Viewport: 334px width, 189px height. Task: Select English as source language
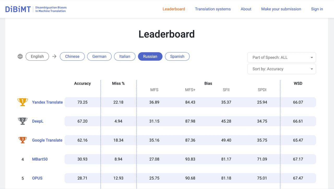37,56
